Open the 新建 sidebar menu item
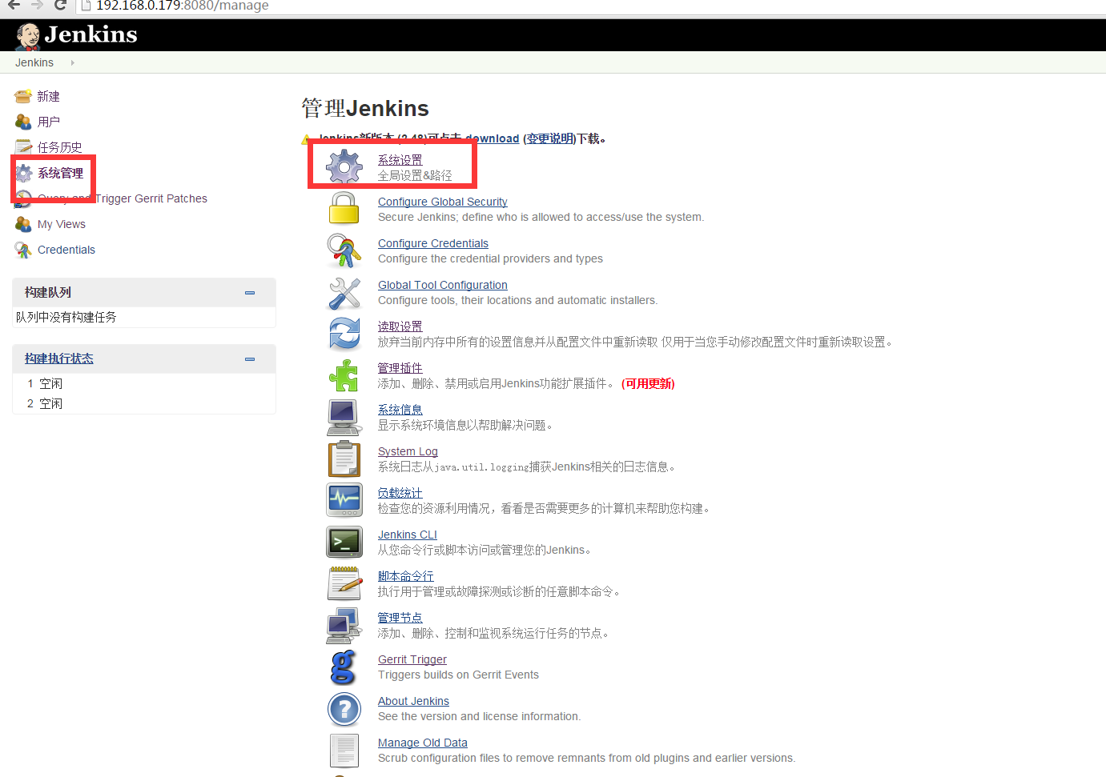Image resolution: width=1106 pixels, height=777 pixels. coord(48,97)
